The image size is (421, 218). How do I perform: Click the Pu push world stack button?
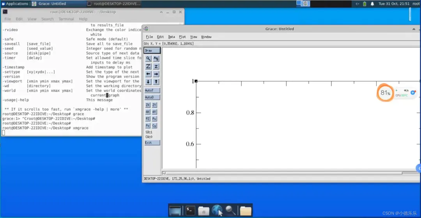154,119
